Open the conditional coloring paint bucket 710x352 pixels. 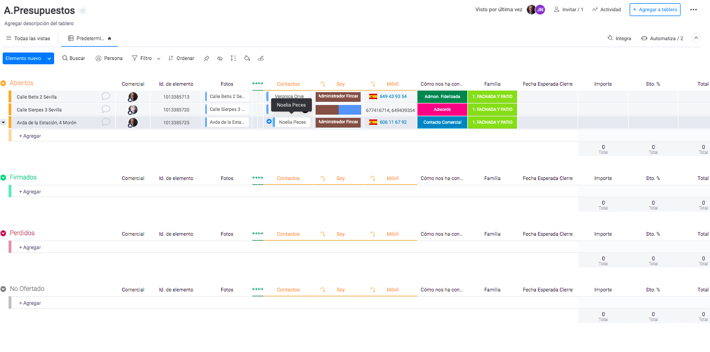click(247, 58)
